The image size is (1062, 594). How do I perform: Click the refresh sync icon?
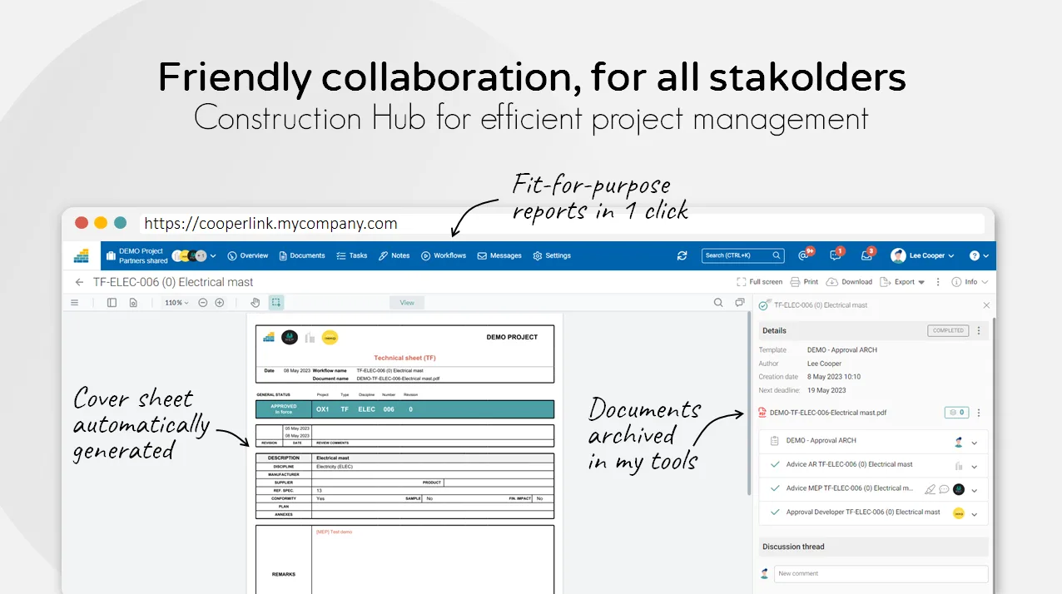pos(682,255)
